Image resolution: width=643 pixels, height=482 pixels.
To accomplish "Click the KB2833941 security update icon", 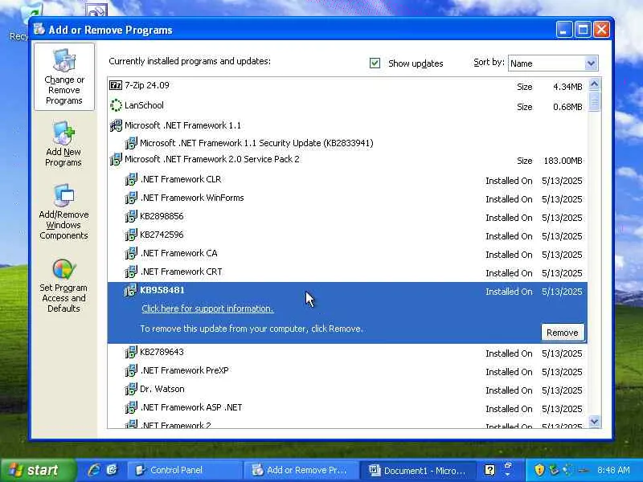I will 131,143.
